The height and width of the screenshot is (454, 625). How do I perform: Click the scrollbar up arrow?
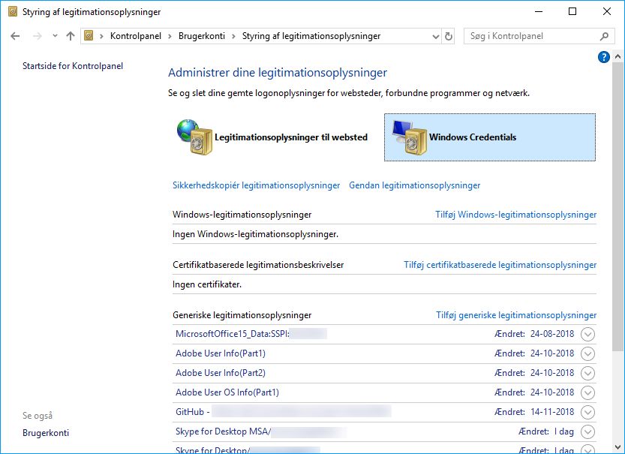click(617, 56)
